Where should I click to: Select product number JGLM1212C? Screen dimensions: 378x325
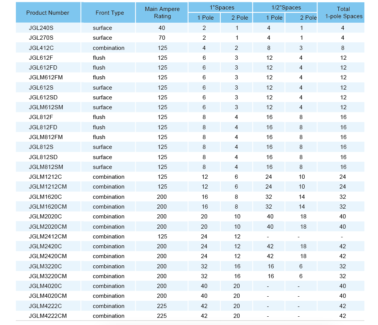point(45,177)
